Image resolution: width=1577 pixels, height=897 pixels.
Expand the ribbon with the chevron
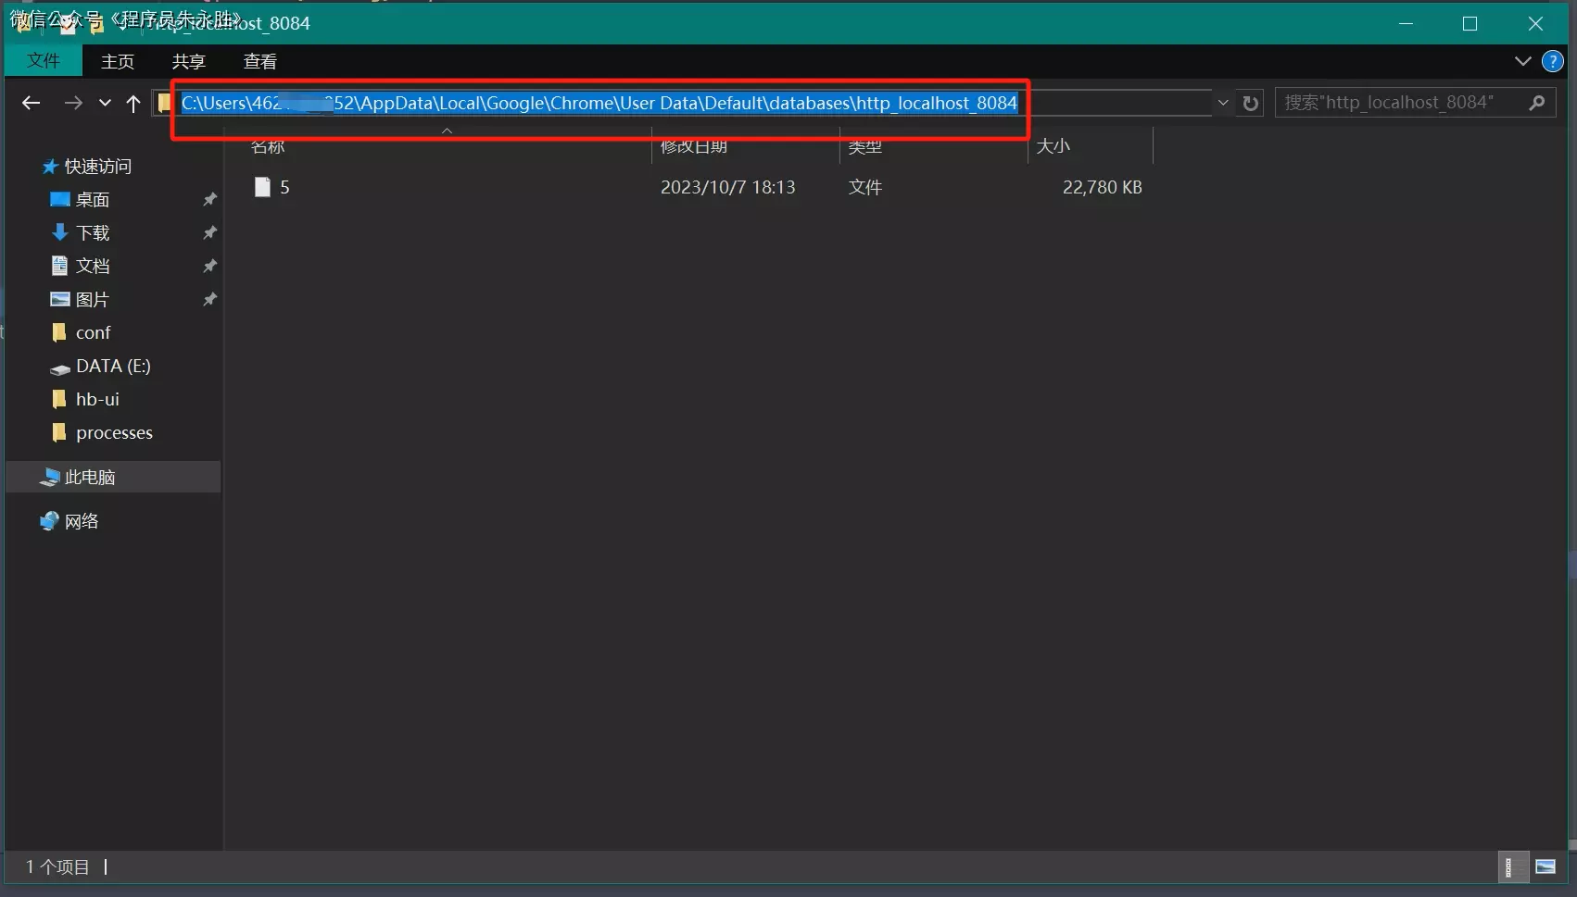pyautogui.click(x=1522, y=61)
